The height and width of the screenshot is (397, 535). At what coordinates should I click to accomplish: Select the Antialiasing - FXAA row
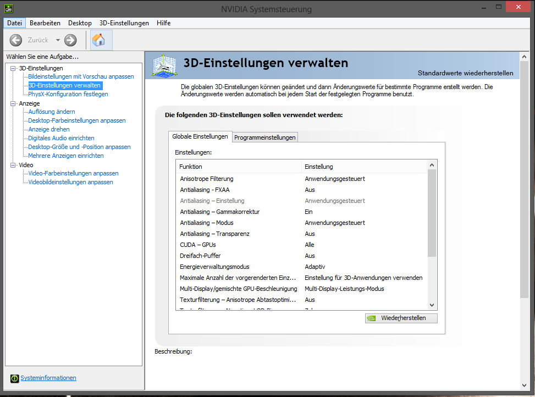tap(302, 190)
